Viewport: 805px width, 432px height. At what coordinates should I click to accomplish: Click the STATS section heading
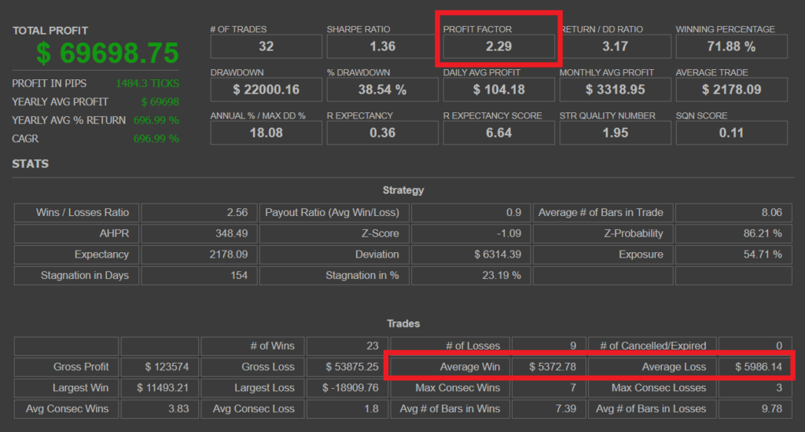[x=30, y=164]
